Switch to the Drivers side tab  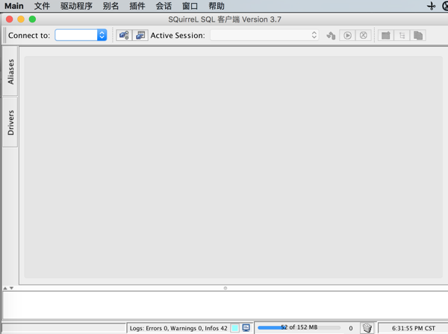point(10,122)
